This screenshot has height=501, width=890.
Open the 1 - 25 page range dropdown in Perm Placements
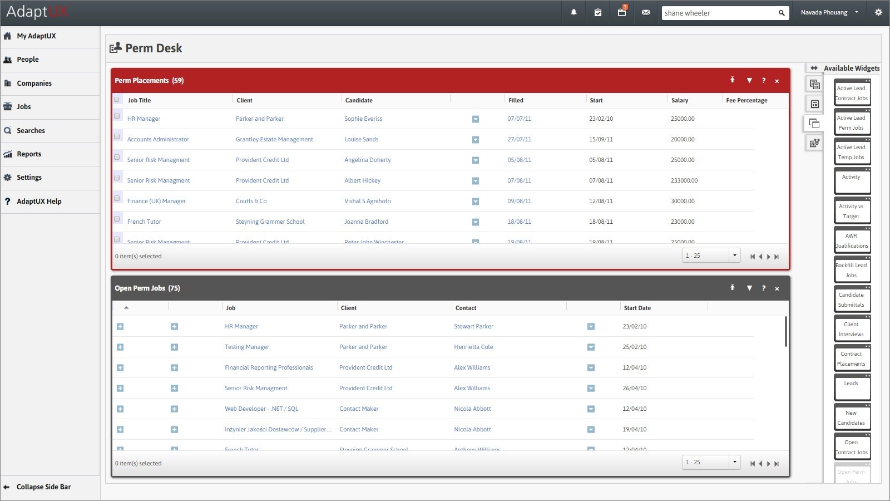pyautogui.click(x=711, y=256)
